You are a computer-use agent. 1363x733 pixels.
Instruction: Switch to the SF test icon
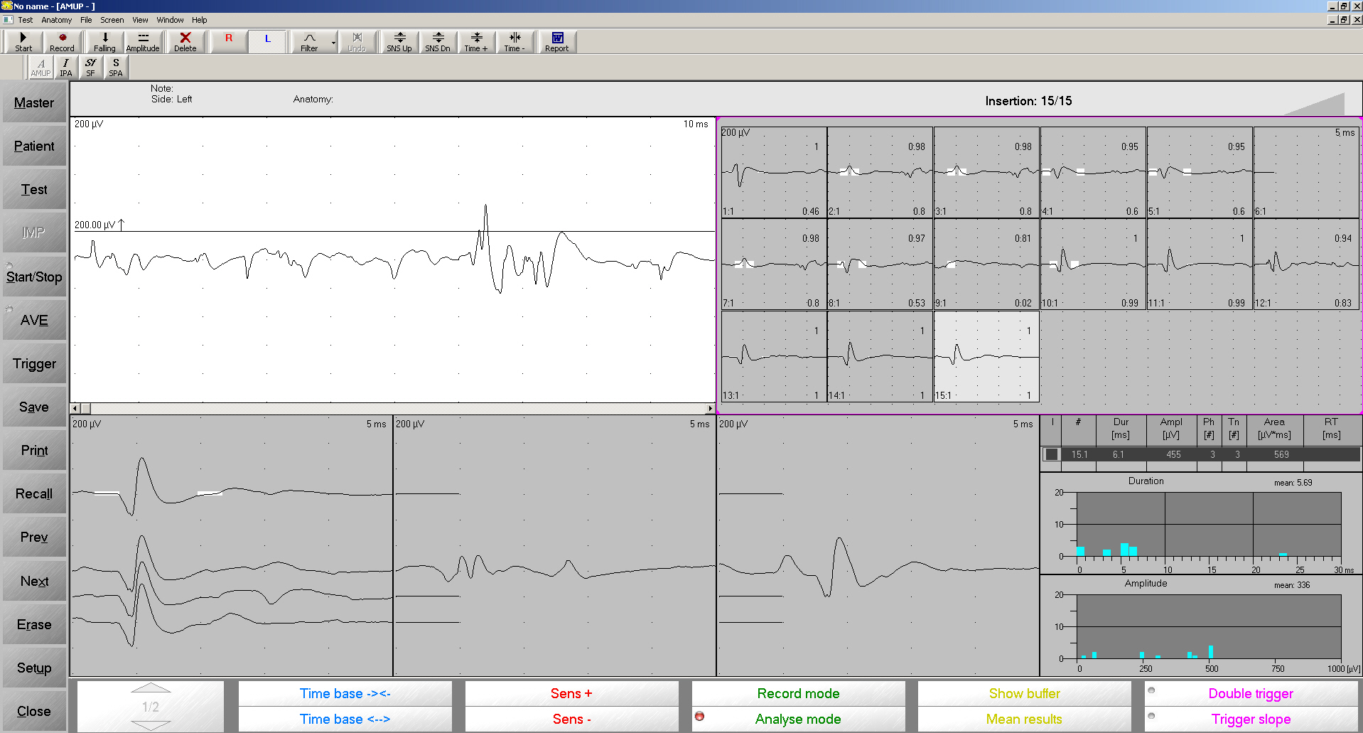91,67
